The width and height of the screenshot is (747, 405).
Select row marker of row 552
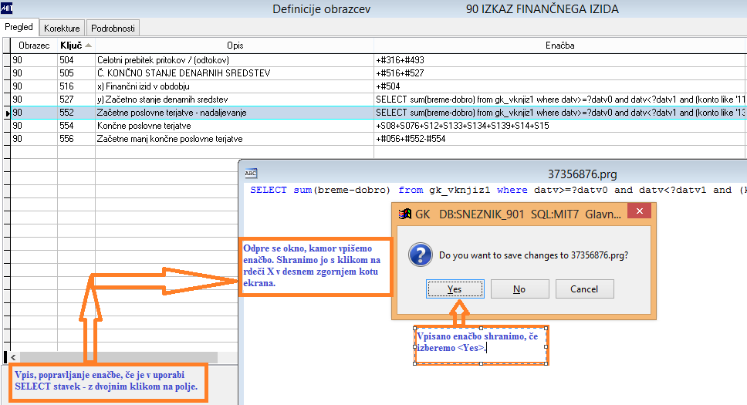pos(7,113)
